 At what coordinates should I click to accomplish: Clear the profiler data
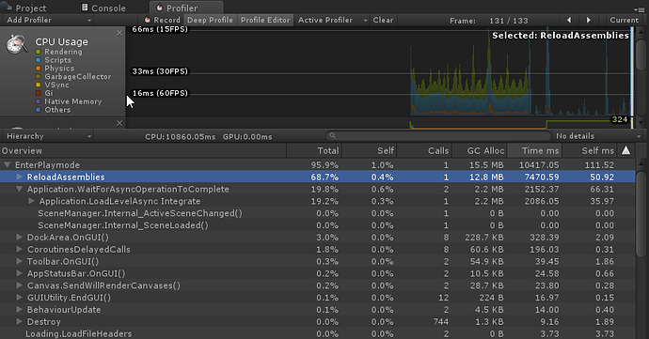[x=383, y=20]
